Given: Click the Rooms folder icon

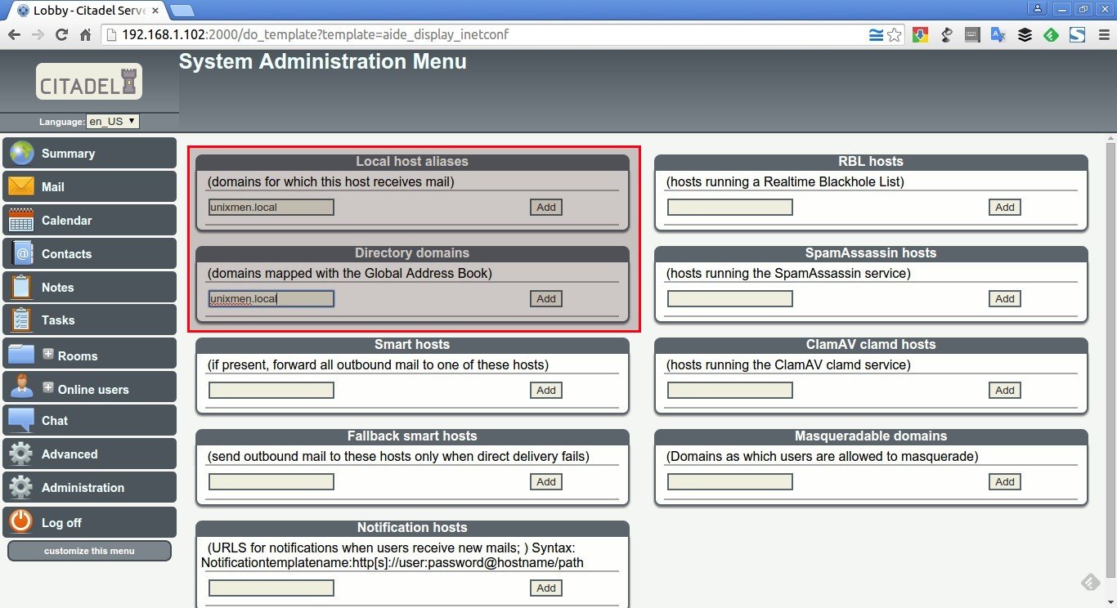Looking at the screenshot, I should [x=21, y=354].
